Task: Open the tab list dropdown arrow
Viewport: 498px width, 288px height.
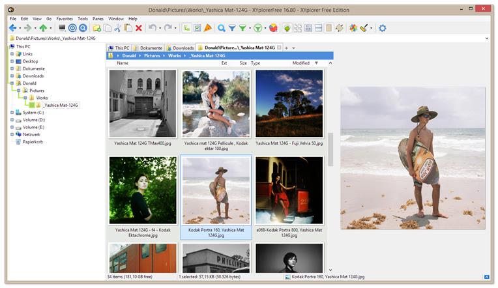Action: 294,48
